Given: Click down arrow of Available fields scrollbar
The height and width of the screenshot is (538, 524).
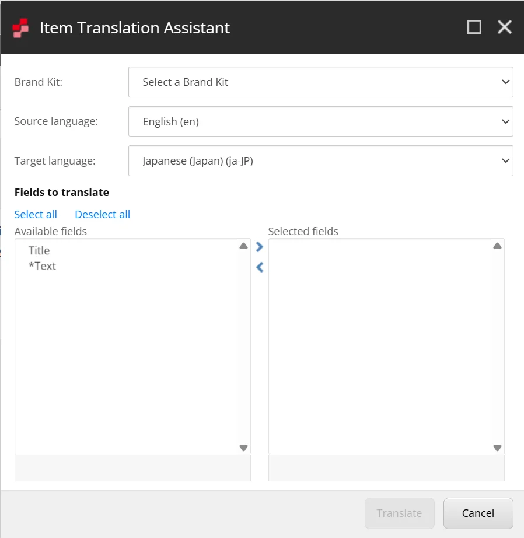Looking at the screenshot, I should click(244, 448).
